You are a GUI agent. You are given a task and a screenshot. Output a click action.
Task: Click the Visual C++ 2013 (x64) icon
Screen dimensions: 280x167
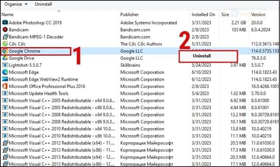click(x=5, y=157)
